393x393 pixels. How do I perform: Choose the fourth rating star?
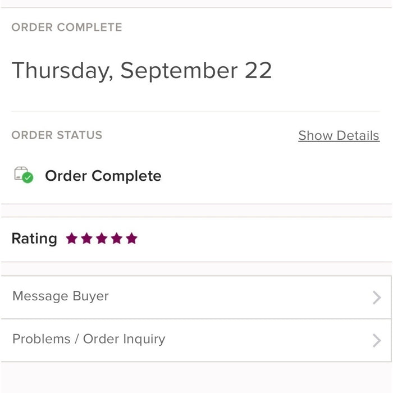click(117, 239)
